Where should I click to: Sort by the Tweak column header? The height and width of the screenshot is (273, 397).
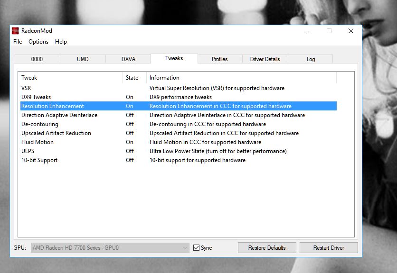point(70,78)
